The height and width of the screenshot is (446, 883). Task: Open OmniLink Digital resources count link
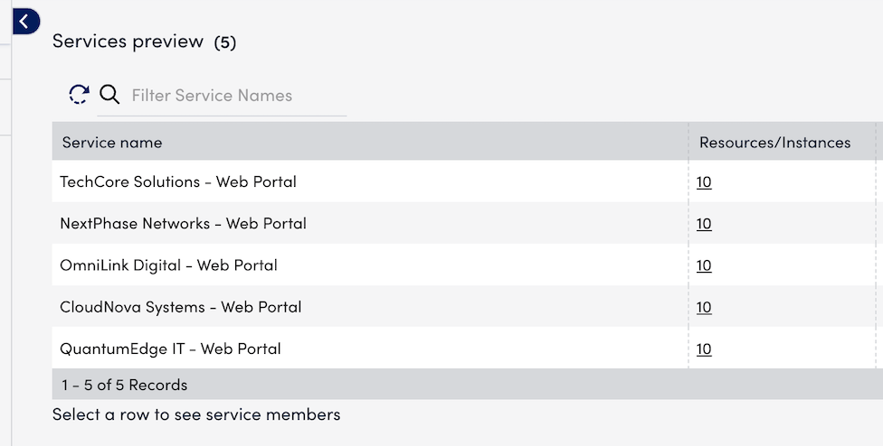coord(704,265)
